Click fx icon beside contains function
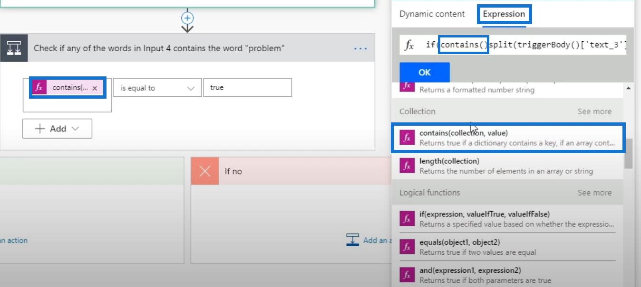Screen dimensions: 641x287 407,138
